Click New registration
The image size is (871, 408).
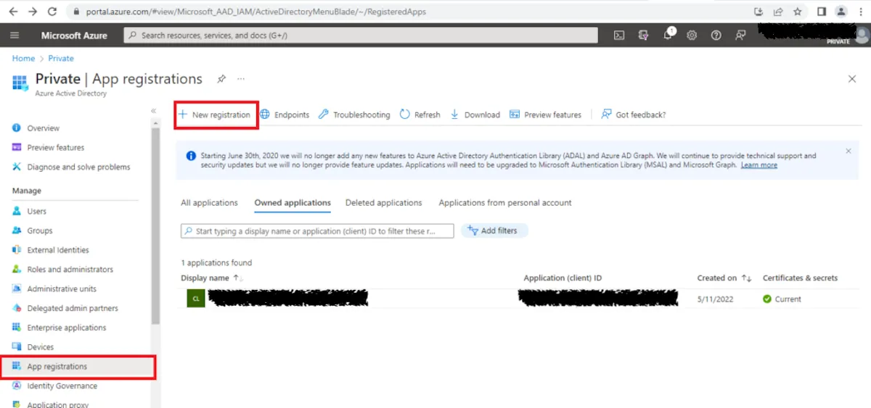(x=215, y=115)
